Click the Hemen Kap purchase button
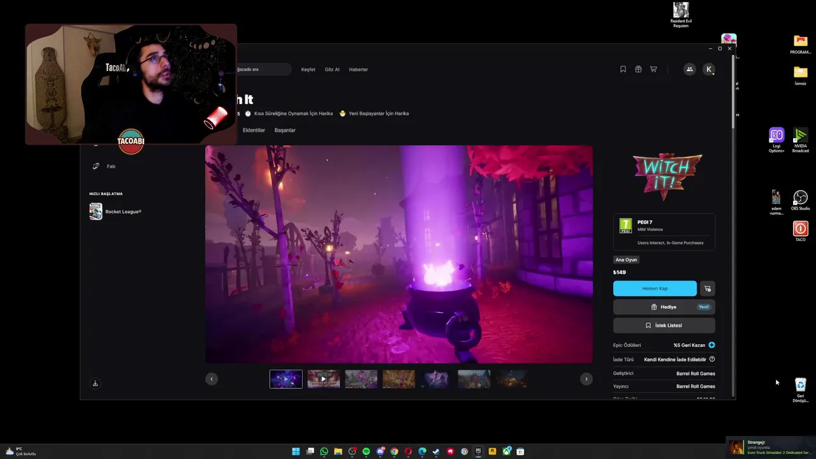Image resolution: width=816 pixels, height=459 pixels. tap(655, 289)
